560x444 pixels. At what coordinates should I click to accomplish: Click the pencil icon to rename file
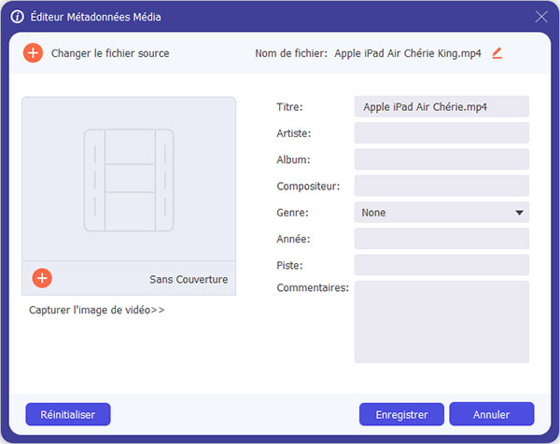(x=497, y=53)
